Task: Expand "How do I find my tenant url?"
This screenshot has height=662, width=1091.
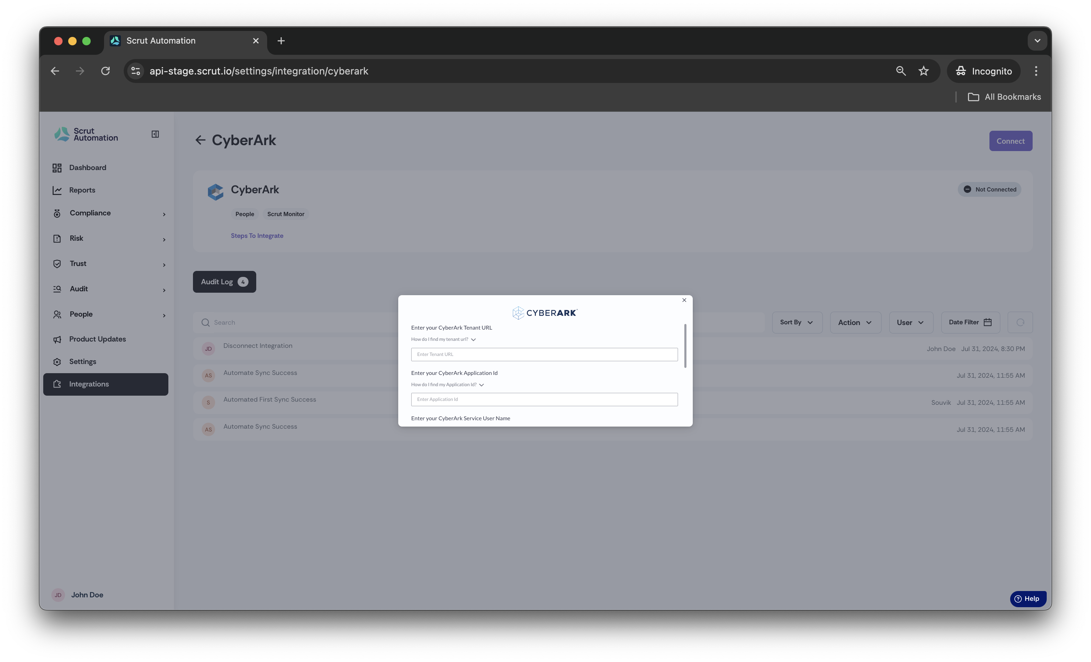Action: point(443,339)
